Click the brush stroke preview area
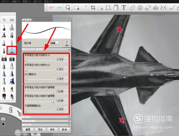179x136 pixels. point(46,30)
